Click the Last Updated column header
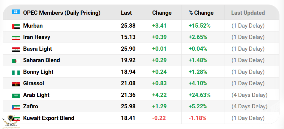The height and width of the screenshot is (129, 284). tap(248, 13)
